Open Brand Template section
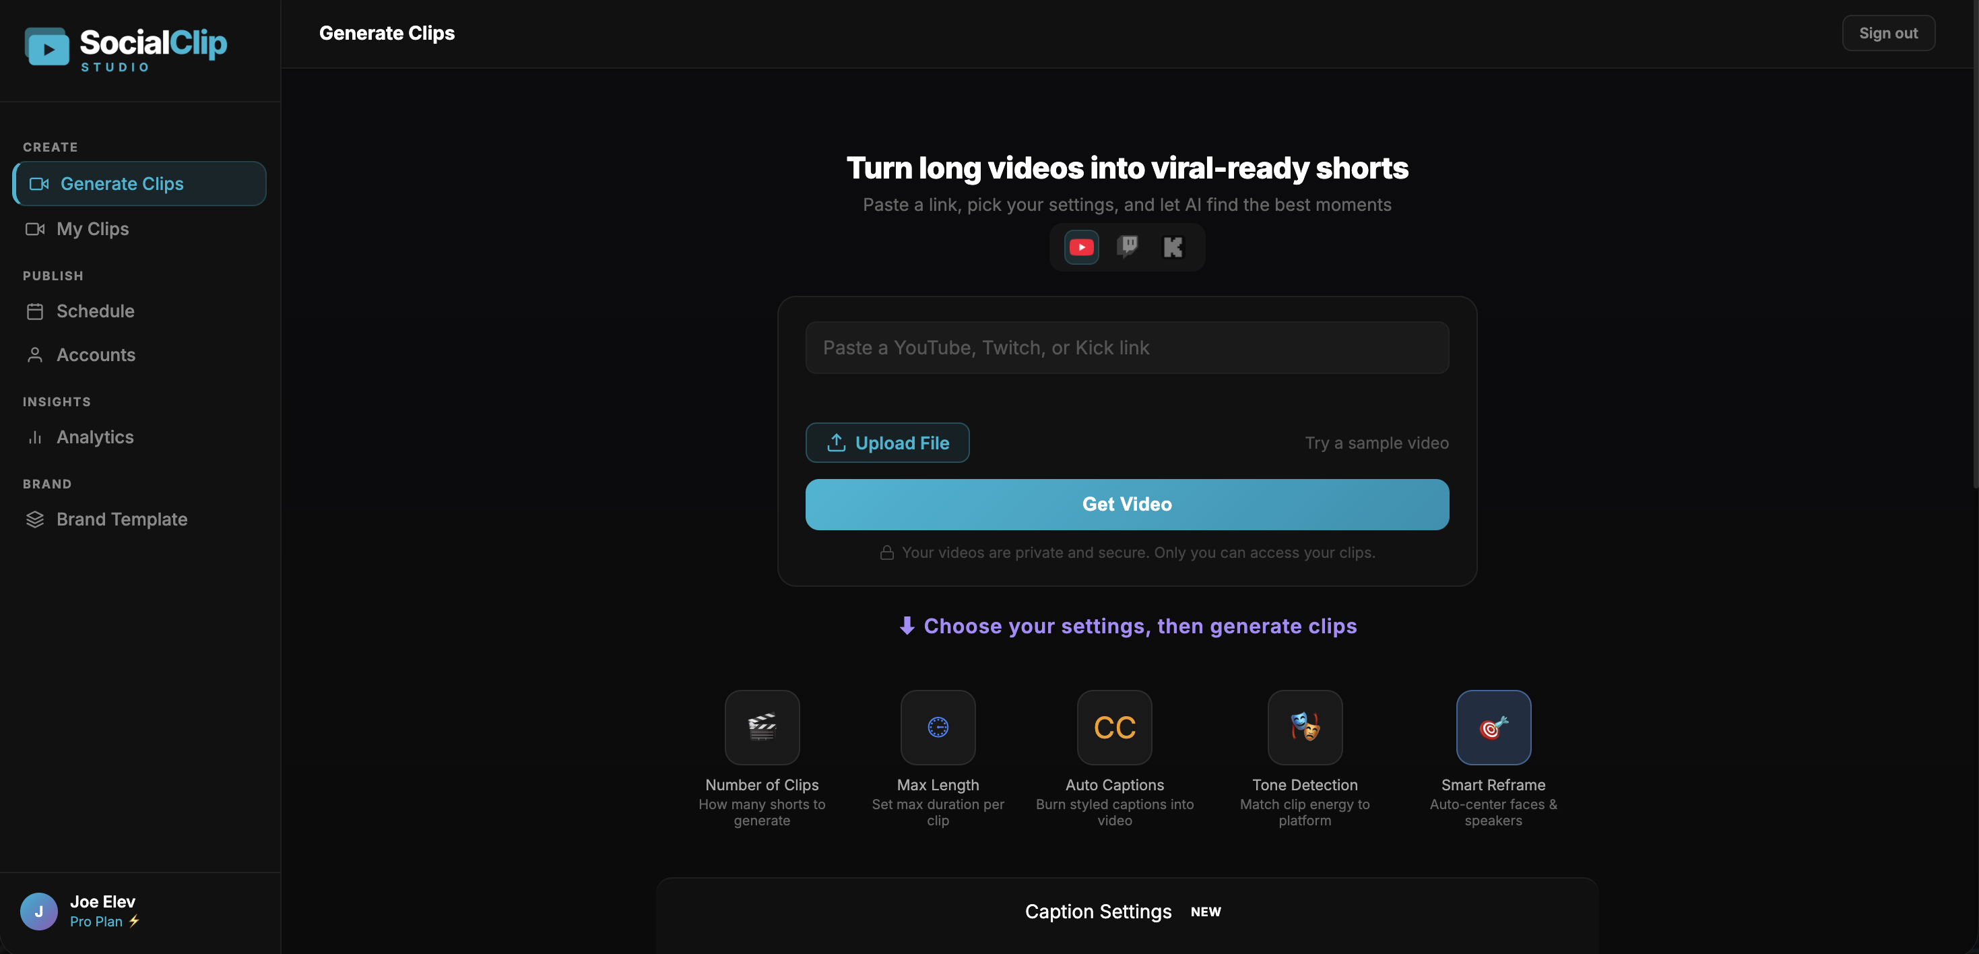This screenshot has width=1979, height=954. click(x=140, y=519)
